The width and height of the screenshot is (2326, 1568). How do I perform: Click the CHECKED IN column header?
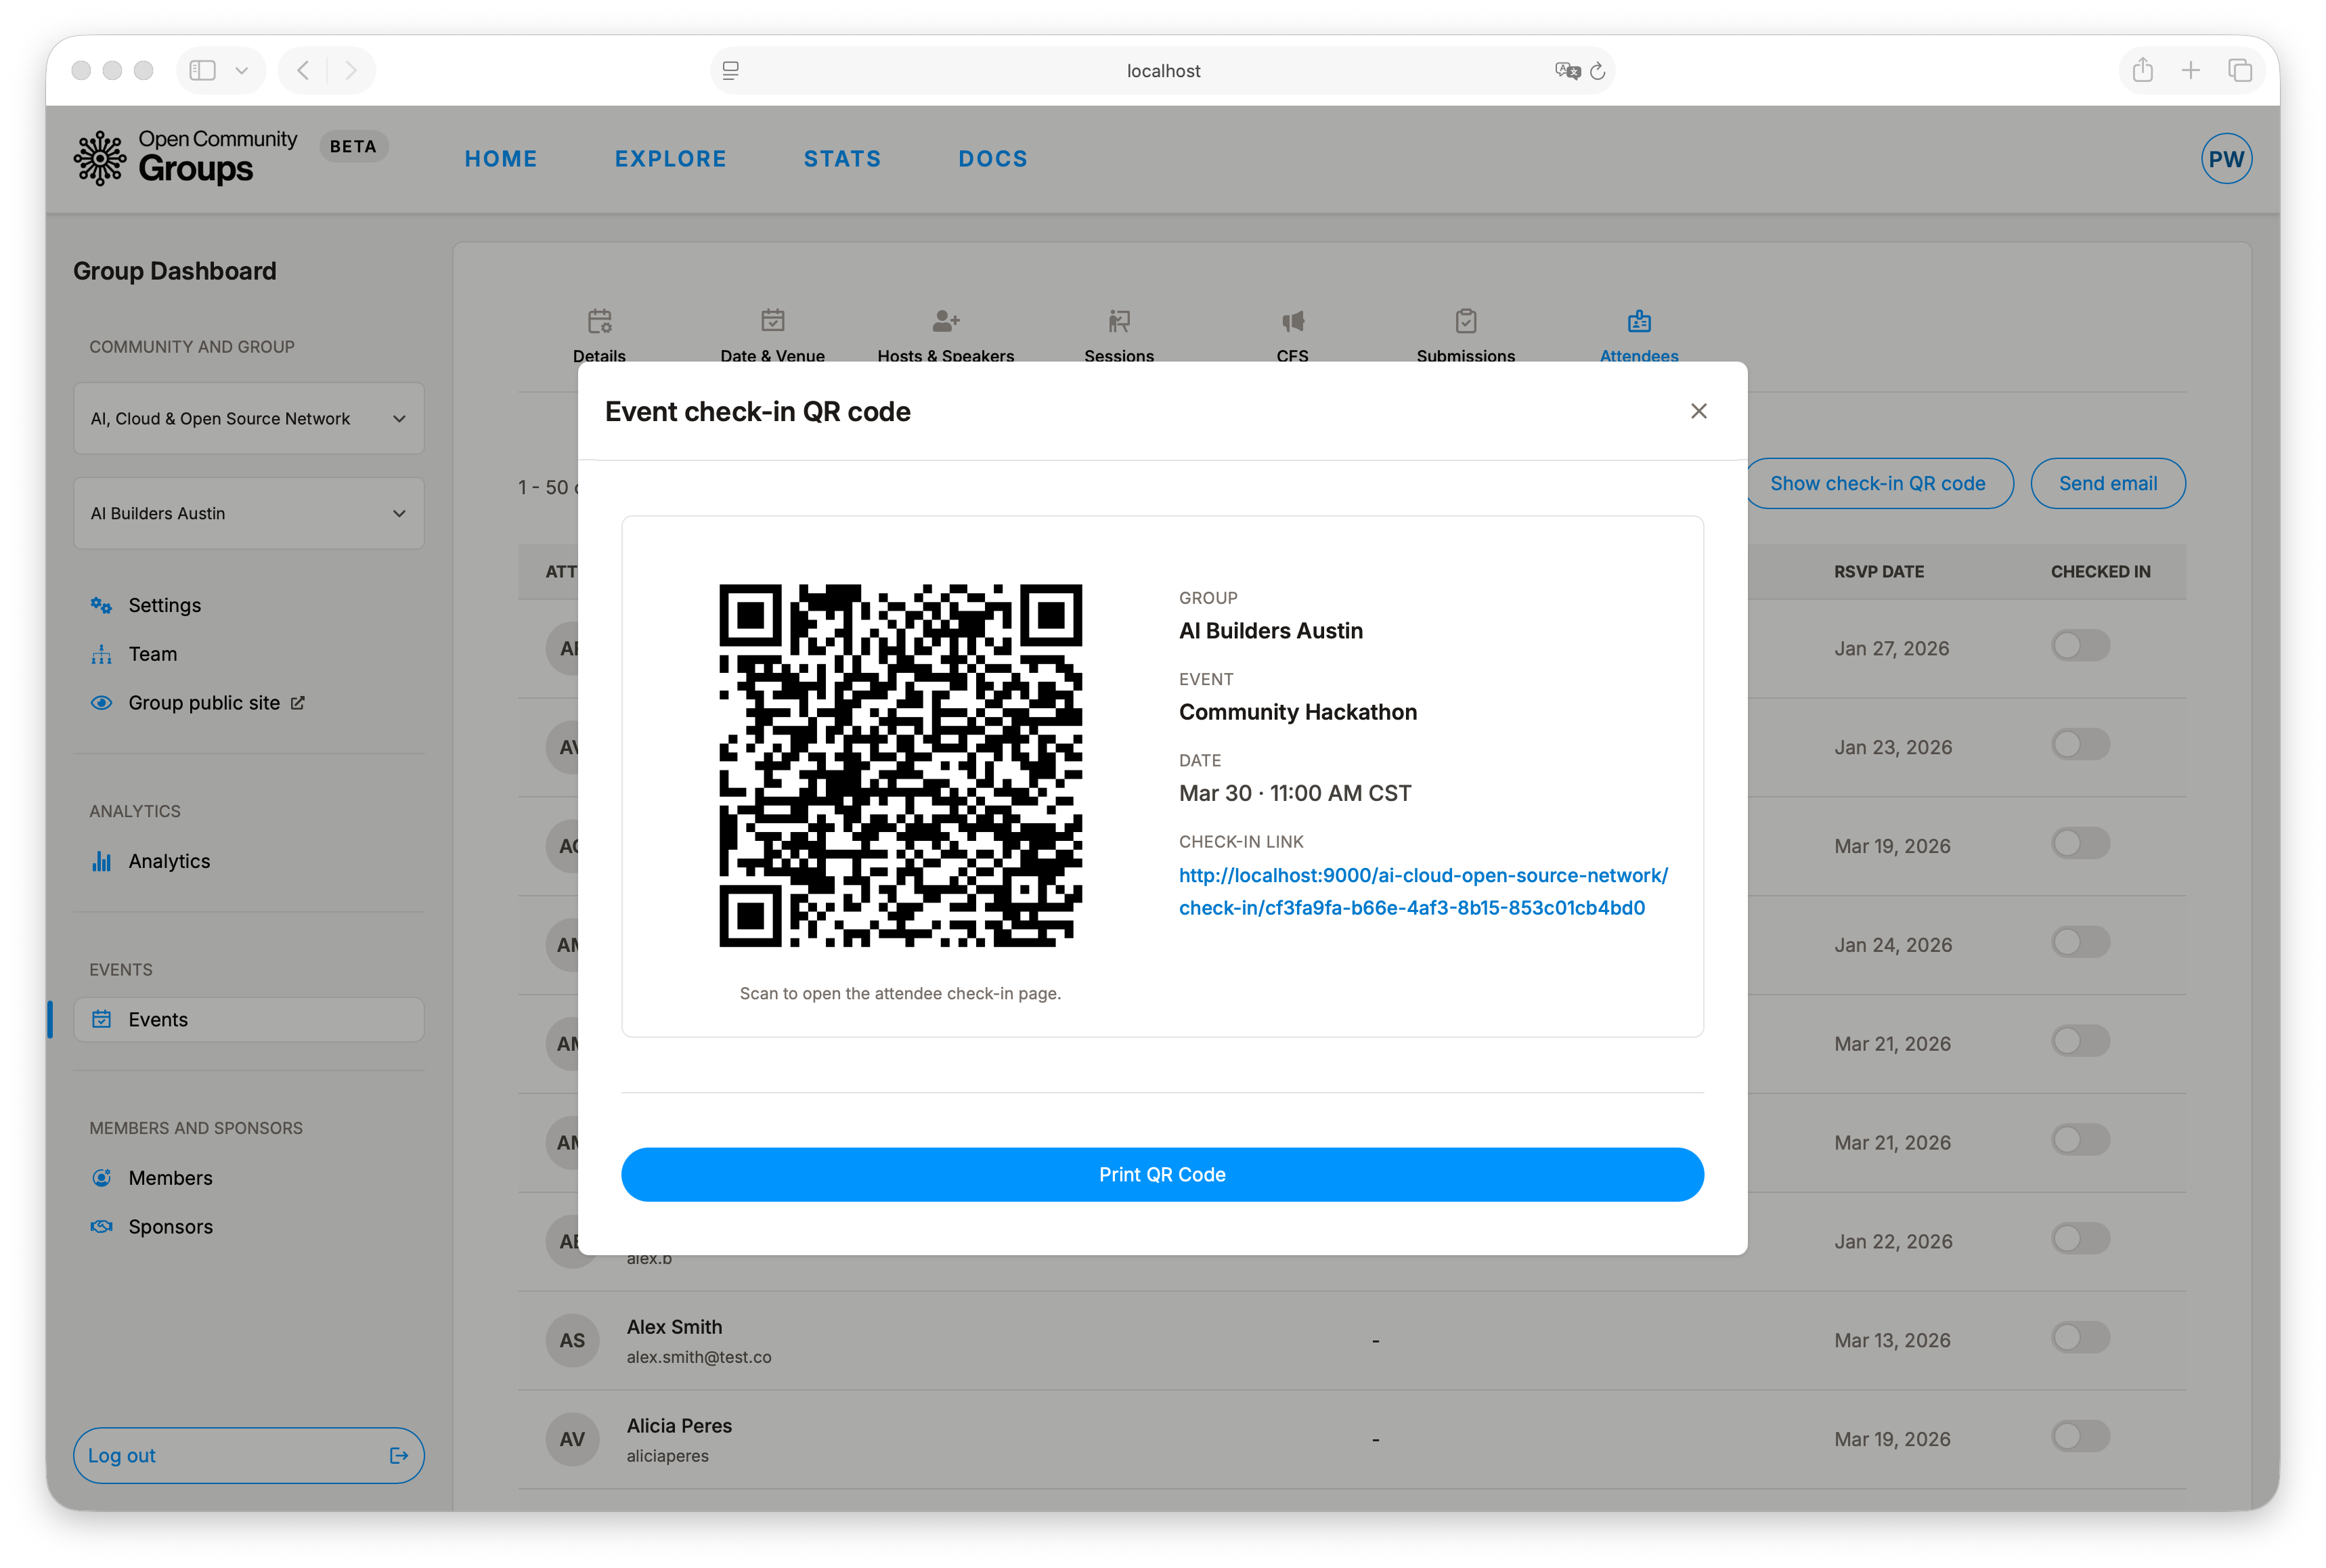[2100, 572]
